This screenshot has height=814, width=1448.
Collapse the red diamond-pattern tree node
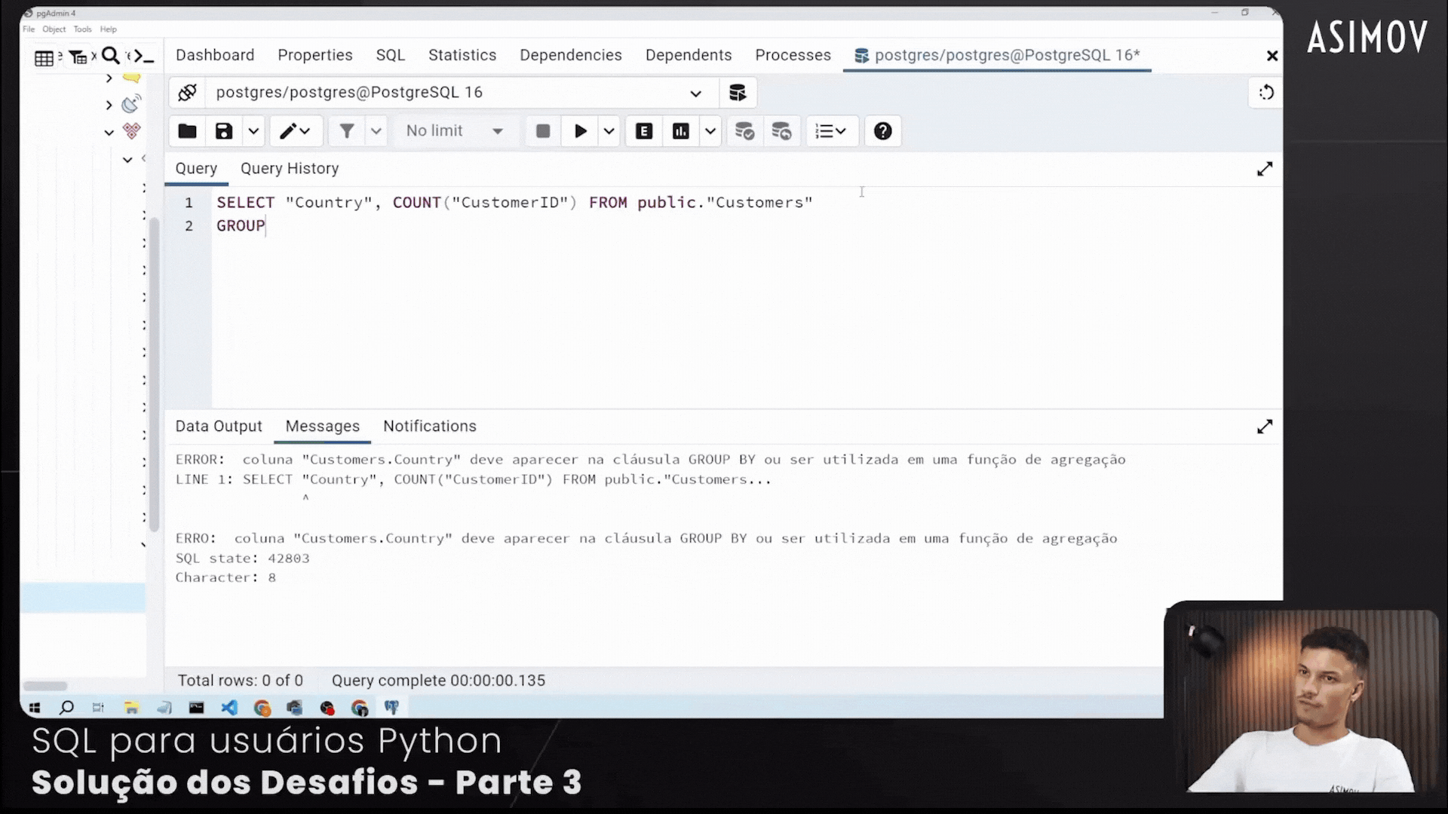pyautogui.click(x=109, y=133)
